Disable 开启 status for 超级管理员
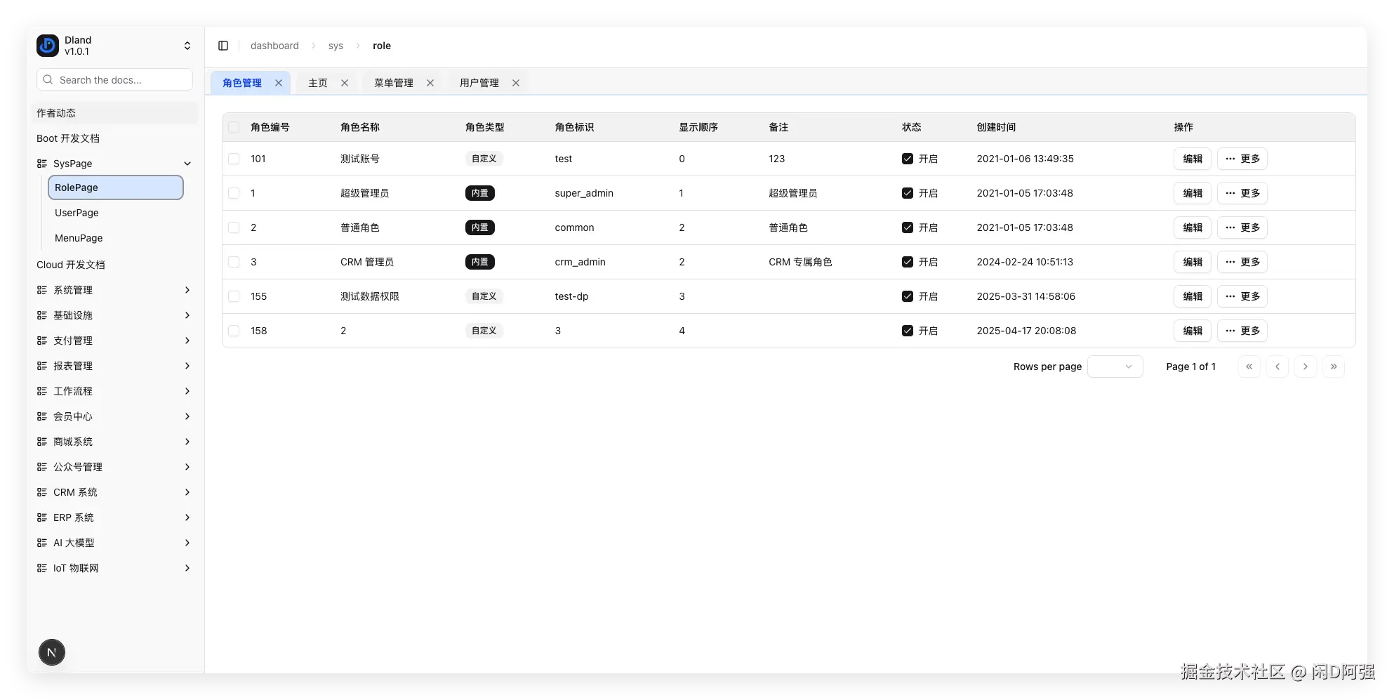Screen dimensions: 1394x700 coord(907,193)
